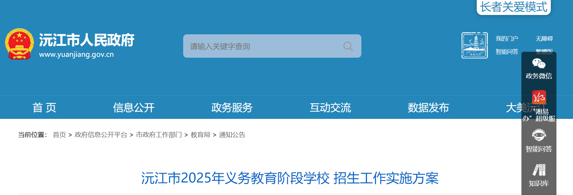This screenshot has height=195, width=573.
Task: Open the red 湘易办 app icon
Action: [539, 97]
